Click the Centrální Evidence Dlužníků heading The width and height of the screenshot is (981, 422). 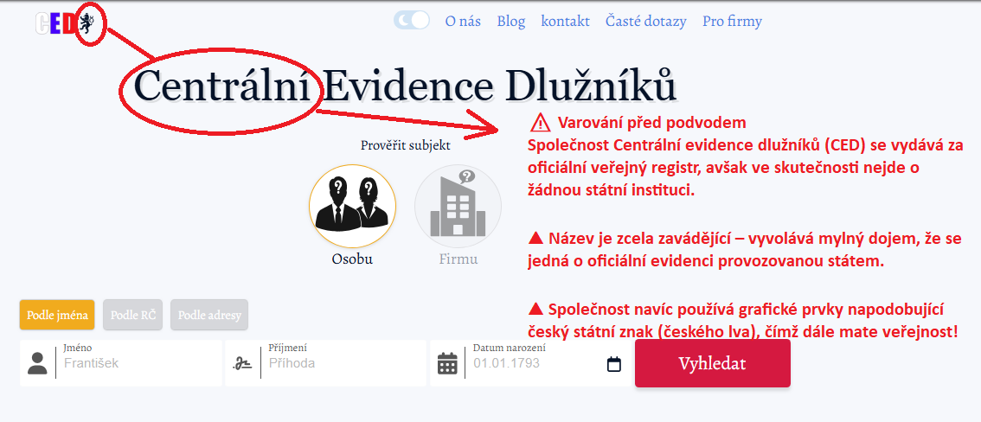coord(406,86)
